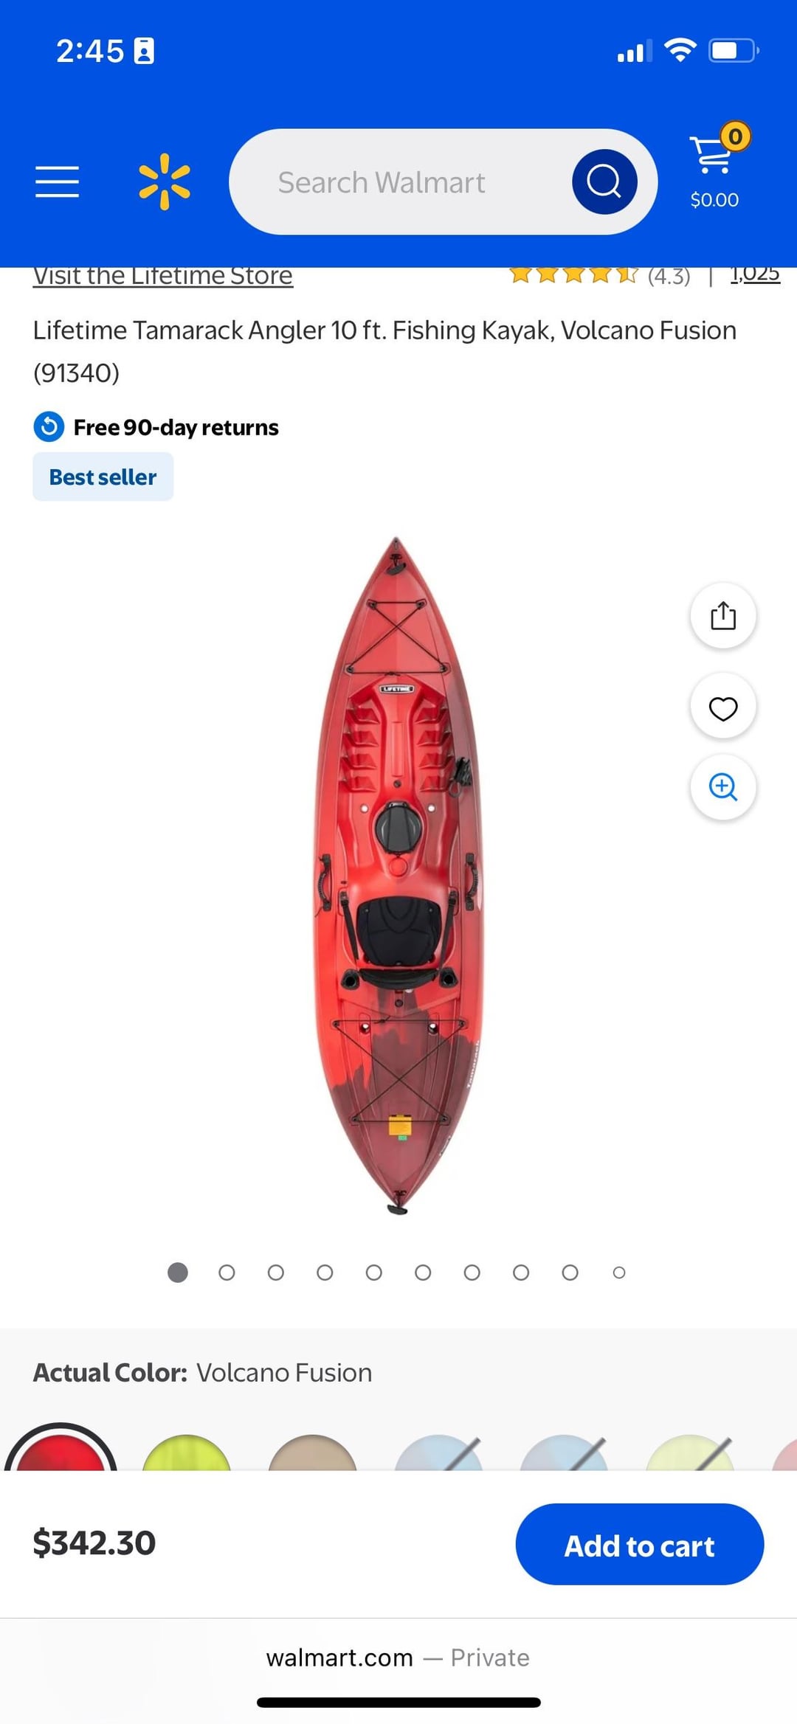Open the Visit the Lifetime Store link
This screenshot has height=1724, width=797.
[163, 276]
